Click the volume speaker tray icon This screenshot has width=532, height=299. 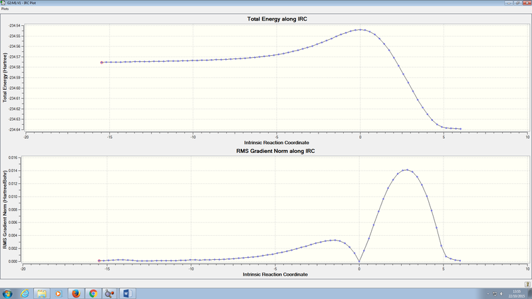click(x=501, y=294)
